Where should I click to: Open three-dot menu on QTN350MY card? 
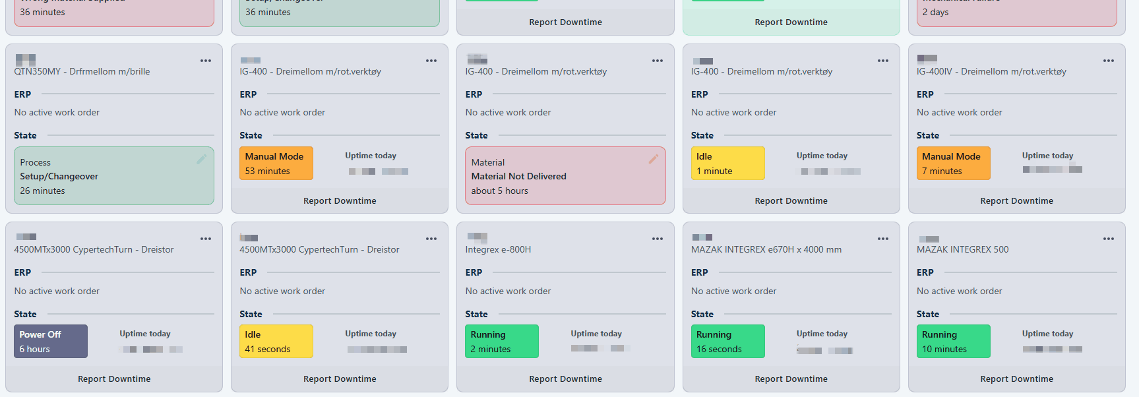[206, 61]
